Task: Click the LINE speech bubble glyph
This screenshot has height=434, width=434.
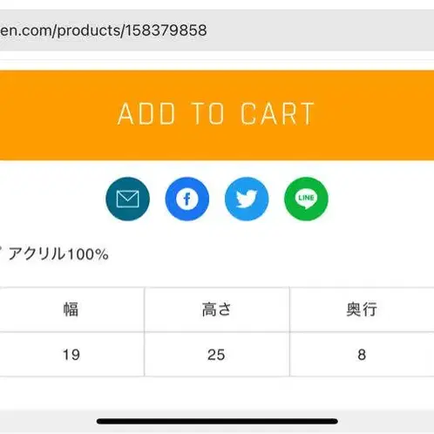Action: pyautogui.click(x=306, y=200)
